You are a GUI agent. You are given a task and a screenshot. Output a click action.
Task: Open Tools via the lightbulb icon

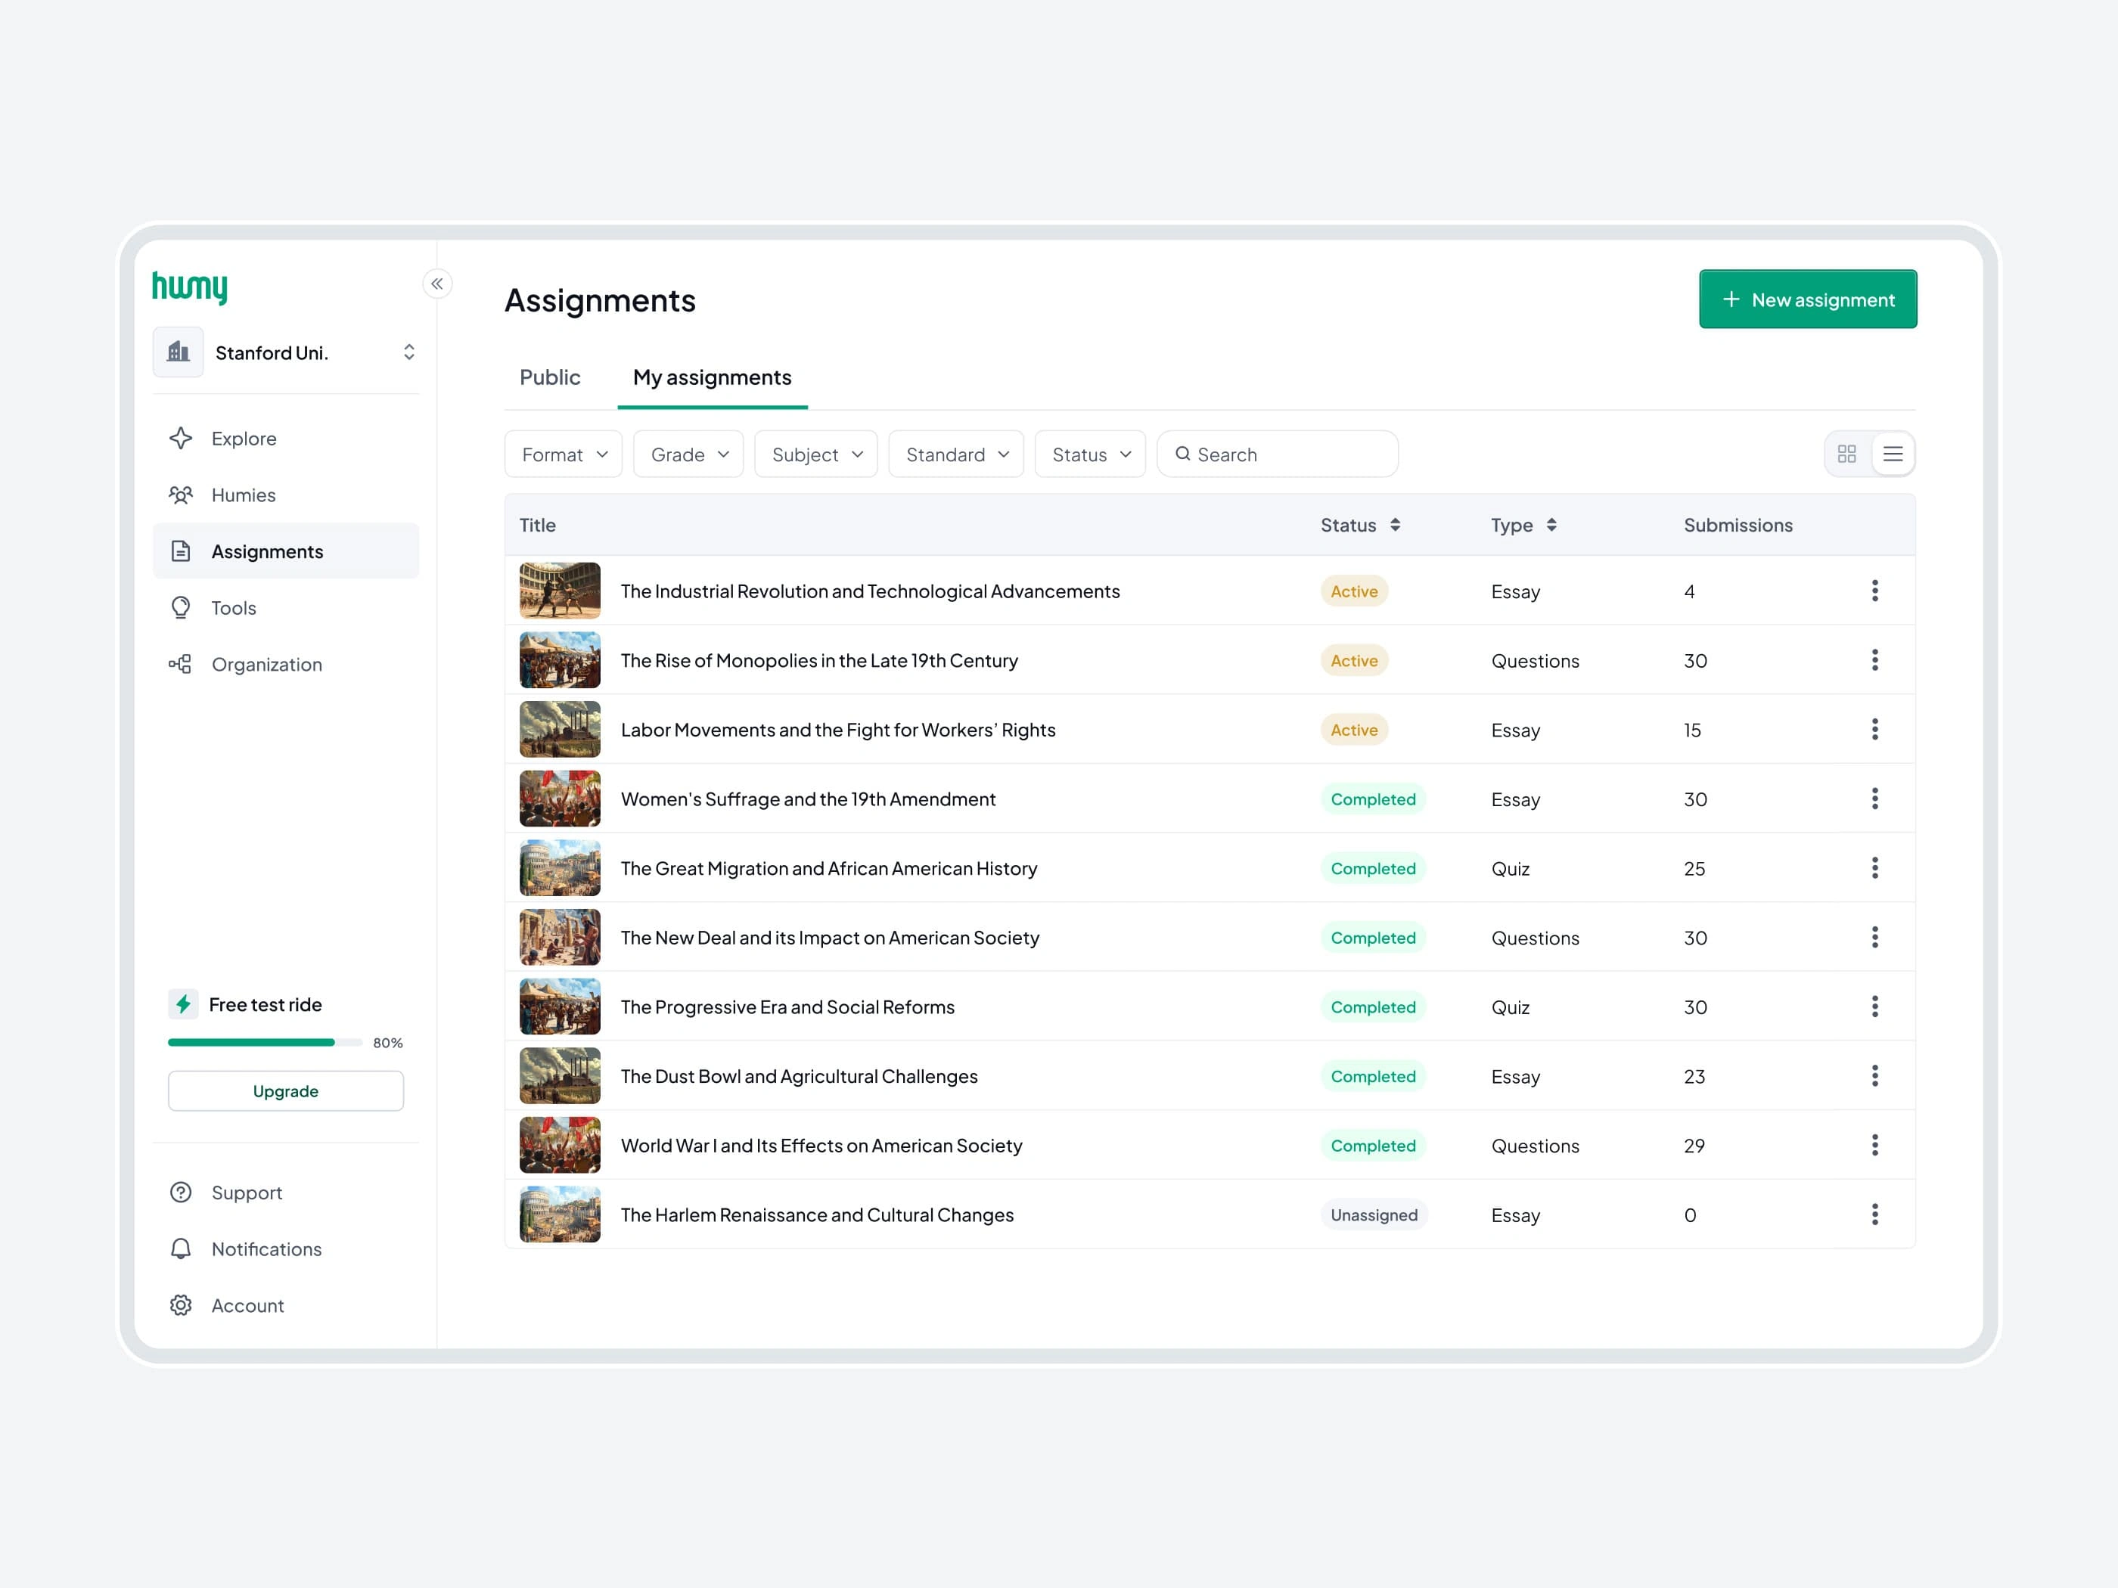(x=181, y=608)
